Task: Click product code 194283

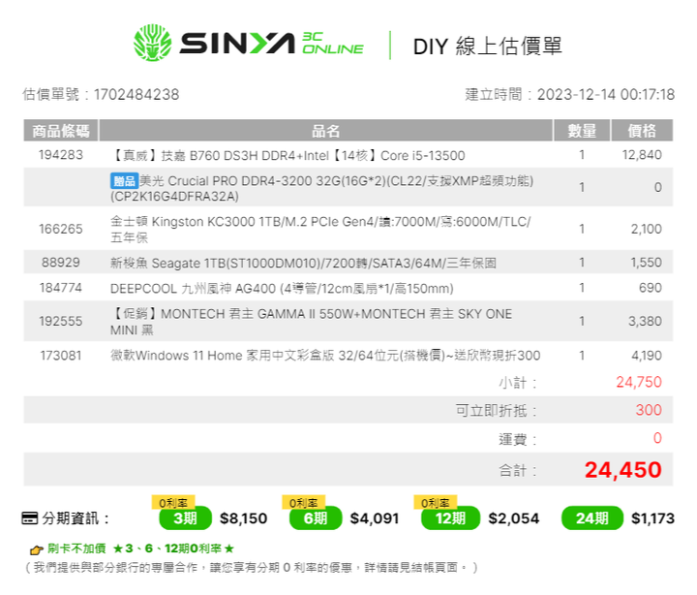Action: 61,155
